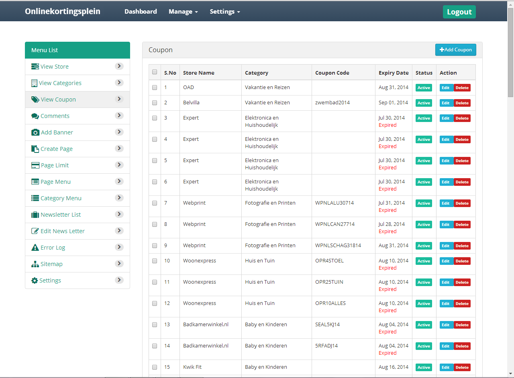Image resolution: width=514 pixels, height=378 pixels.
Task: Click the Logout button
Action: 459,12
